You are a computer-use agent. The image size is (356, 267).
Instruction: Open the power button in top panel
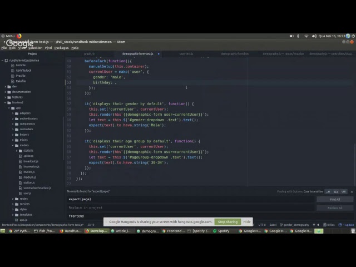pyautogui.click(x=353, y=36)
